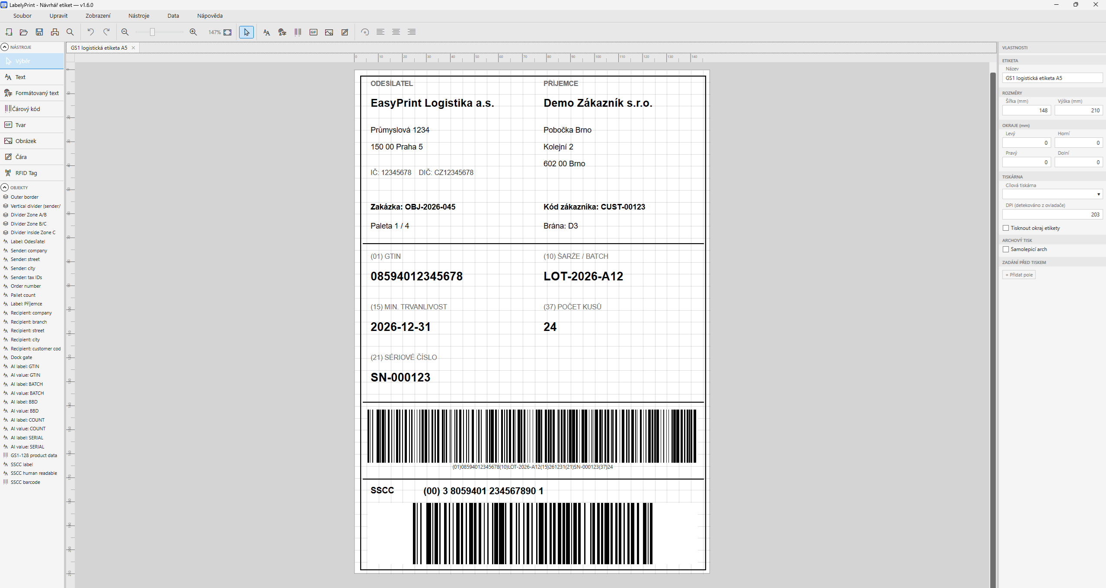Viewport: 1106px width, 588px height.
Task: Choose the Formátovaný text tool in sidebar
Action: pos(32,93)
